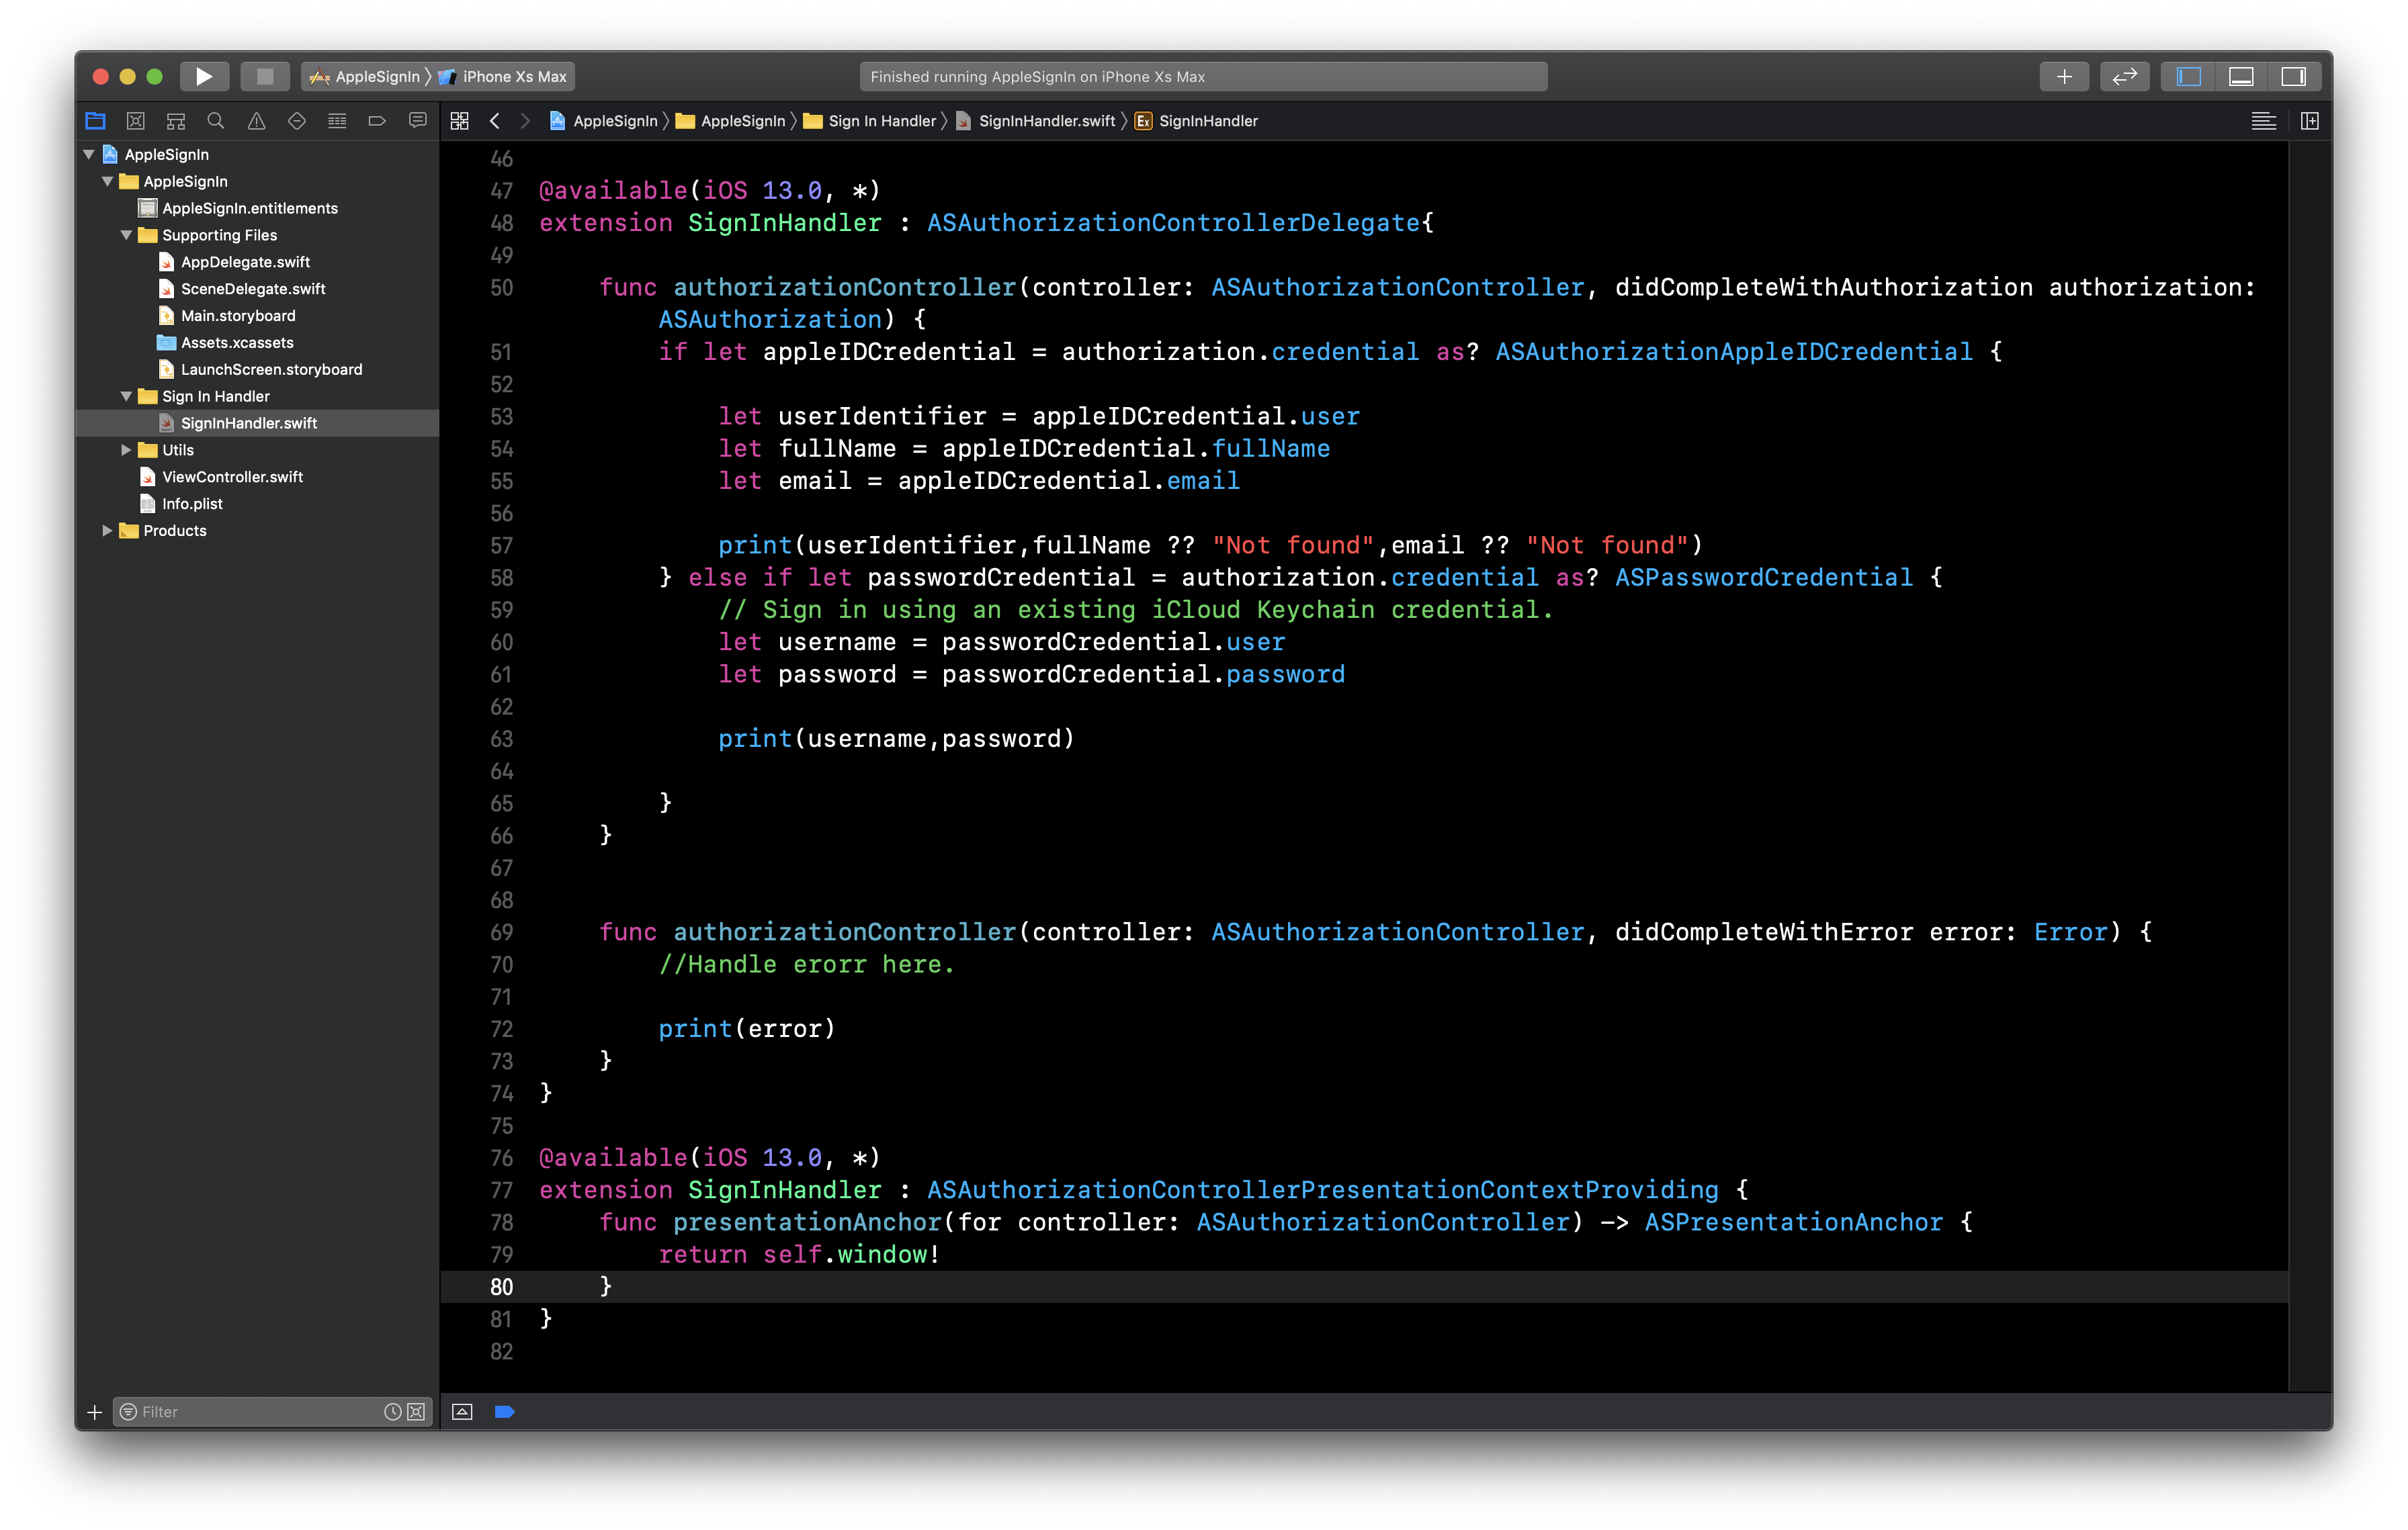Click SignInHandler.swift in the jump bar
Image resolution: width=2408 pixels, height=1530 pixels.
1036,121
